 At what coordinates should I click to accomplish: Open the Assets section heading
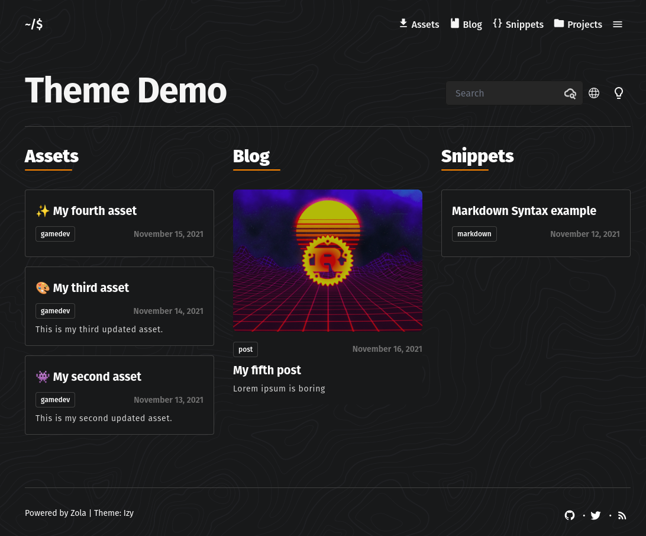[51, 156]
